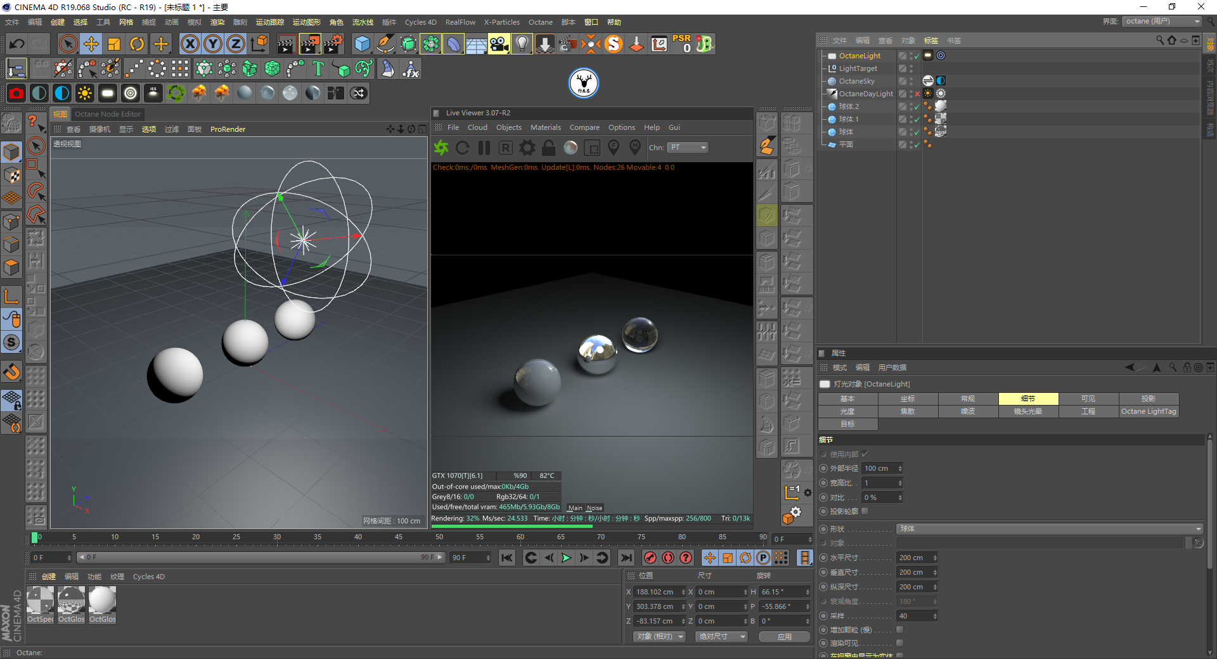This screenshot has height=659, width=1217.
Task: Start Live Viewer render with green Octane icon
Action: [x=441, y=148]
